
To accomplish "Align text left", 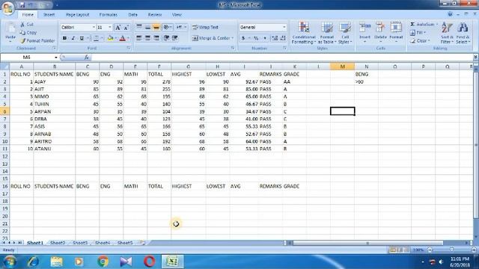I will click(139, 38).
